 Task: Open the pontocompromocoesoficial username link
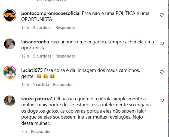pos(51,14)
